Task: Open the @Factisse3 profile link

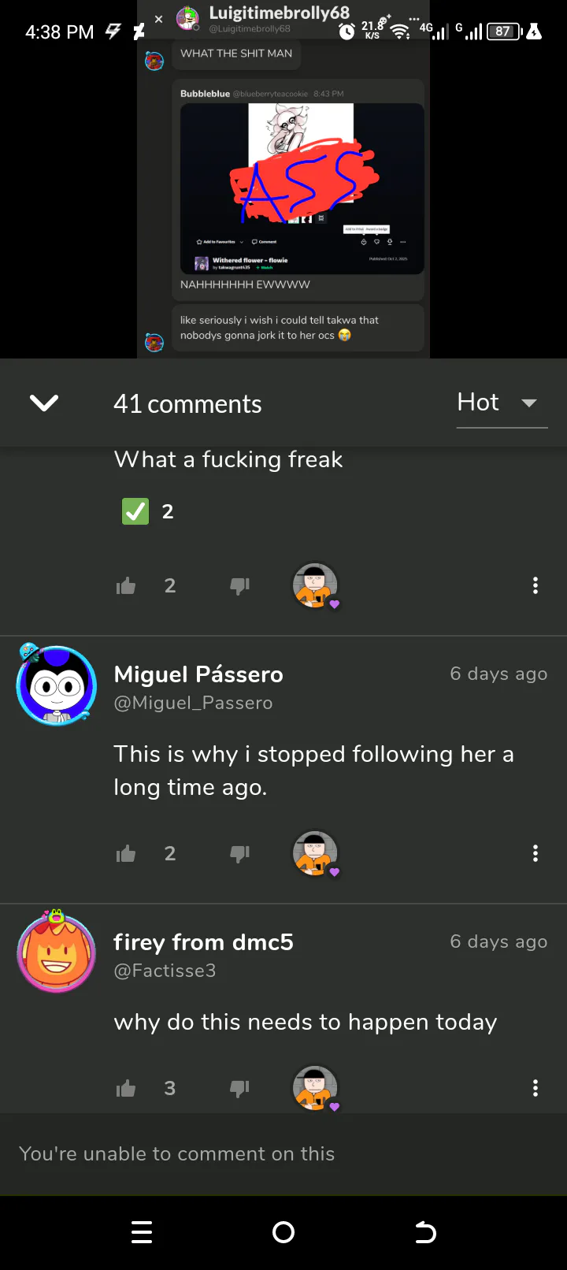Action: click(165, 971)
